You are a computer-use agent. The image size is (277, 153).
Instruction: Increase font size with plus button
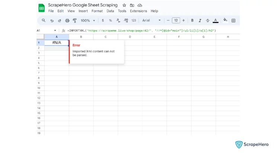pos(184,20)
